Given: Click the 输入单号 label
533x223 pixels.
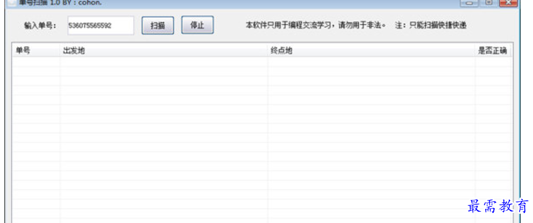Looking at the screenshot, I should pos(40,26).
